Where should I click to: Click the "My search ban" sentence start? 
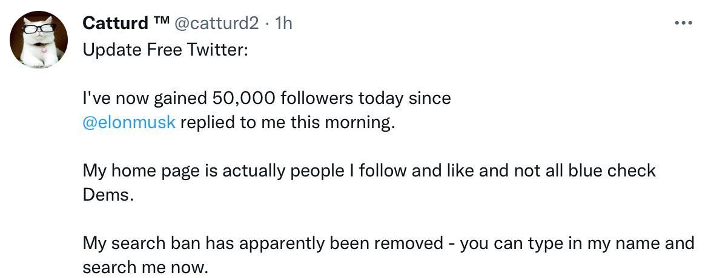coord(141,244)
